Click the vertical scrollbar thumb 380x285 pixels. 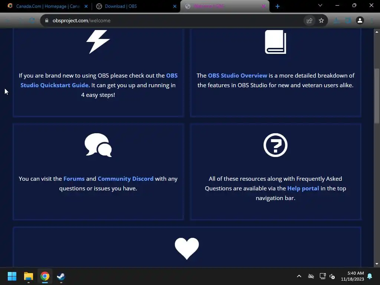pyautogui.click(x=377, y=96)
